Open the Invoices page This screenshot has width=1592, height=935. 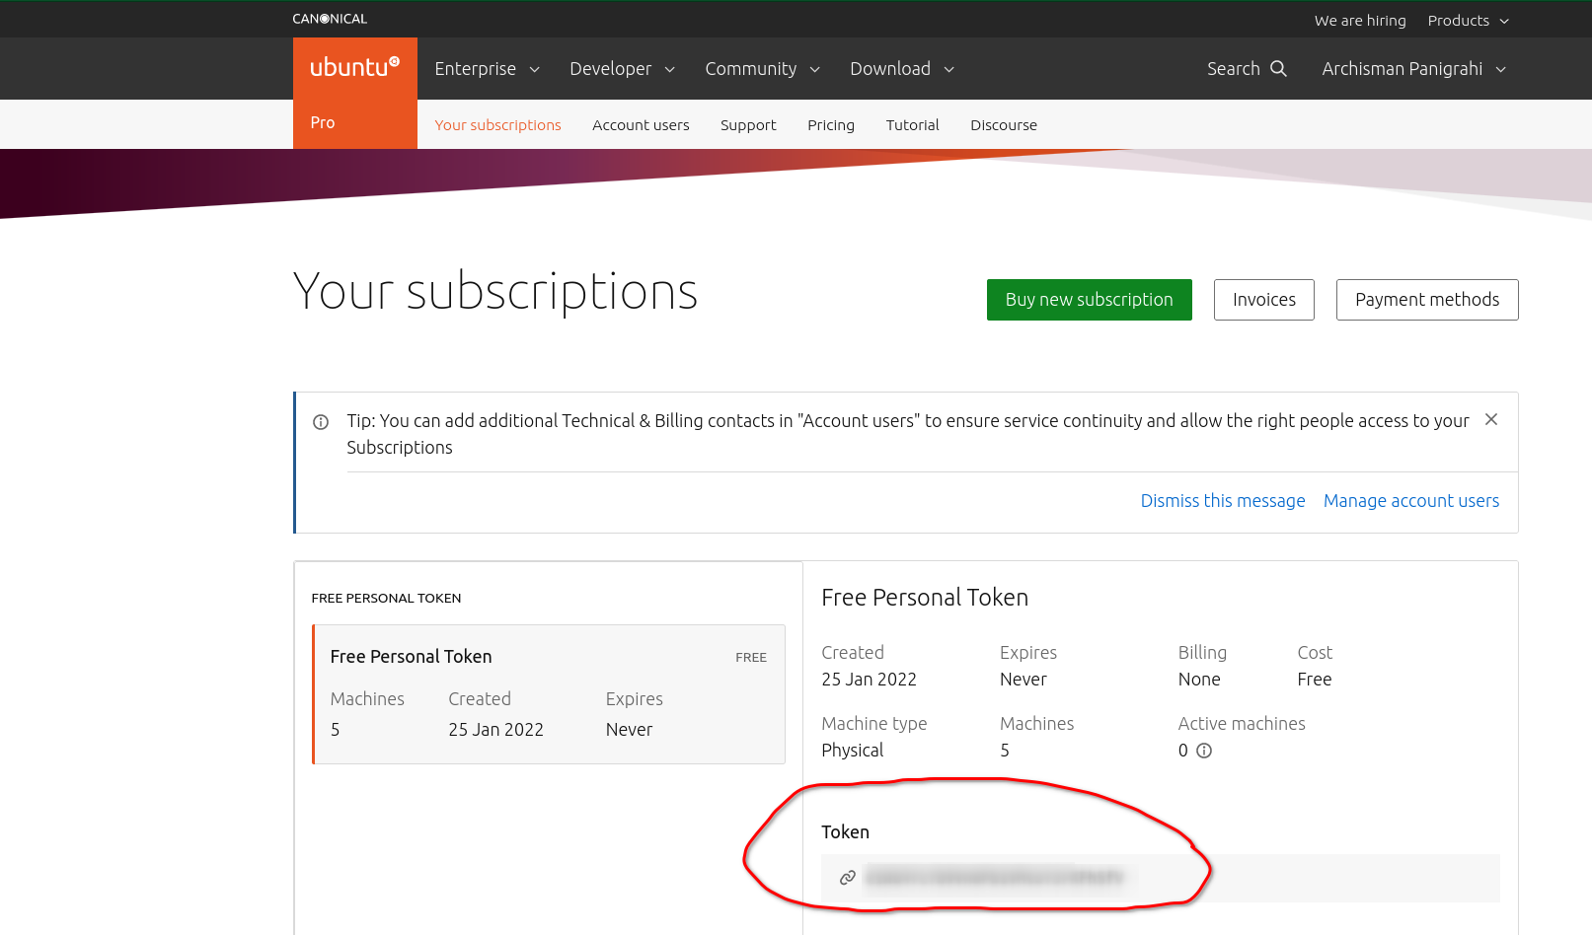coord(1263,300)
